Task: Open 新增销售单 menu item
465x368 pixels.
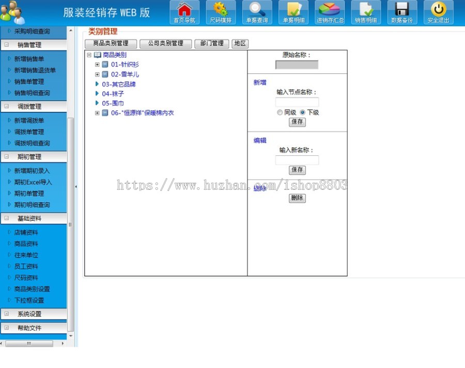Action: [29, 59]
